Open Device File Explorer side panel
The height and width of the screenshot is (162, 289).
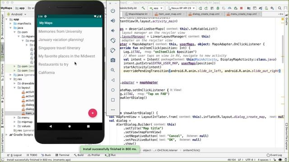(287, 136)
